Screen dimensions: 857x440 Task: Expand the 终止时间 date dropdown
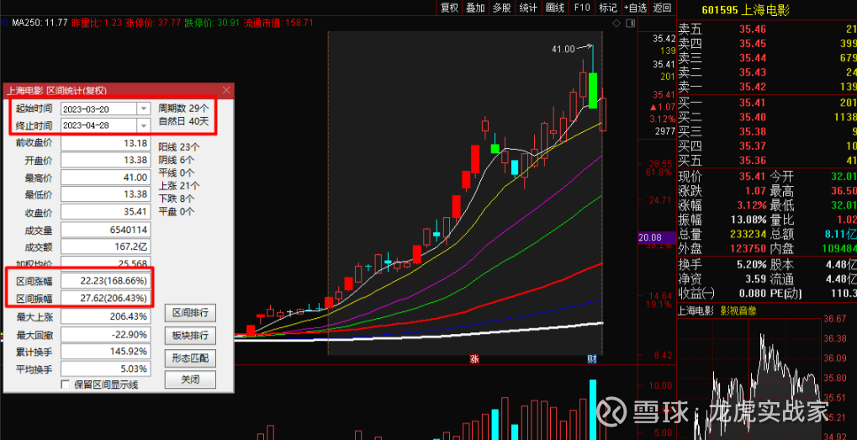[x=143, y=125]
